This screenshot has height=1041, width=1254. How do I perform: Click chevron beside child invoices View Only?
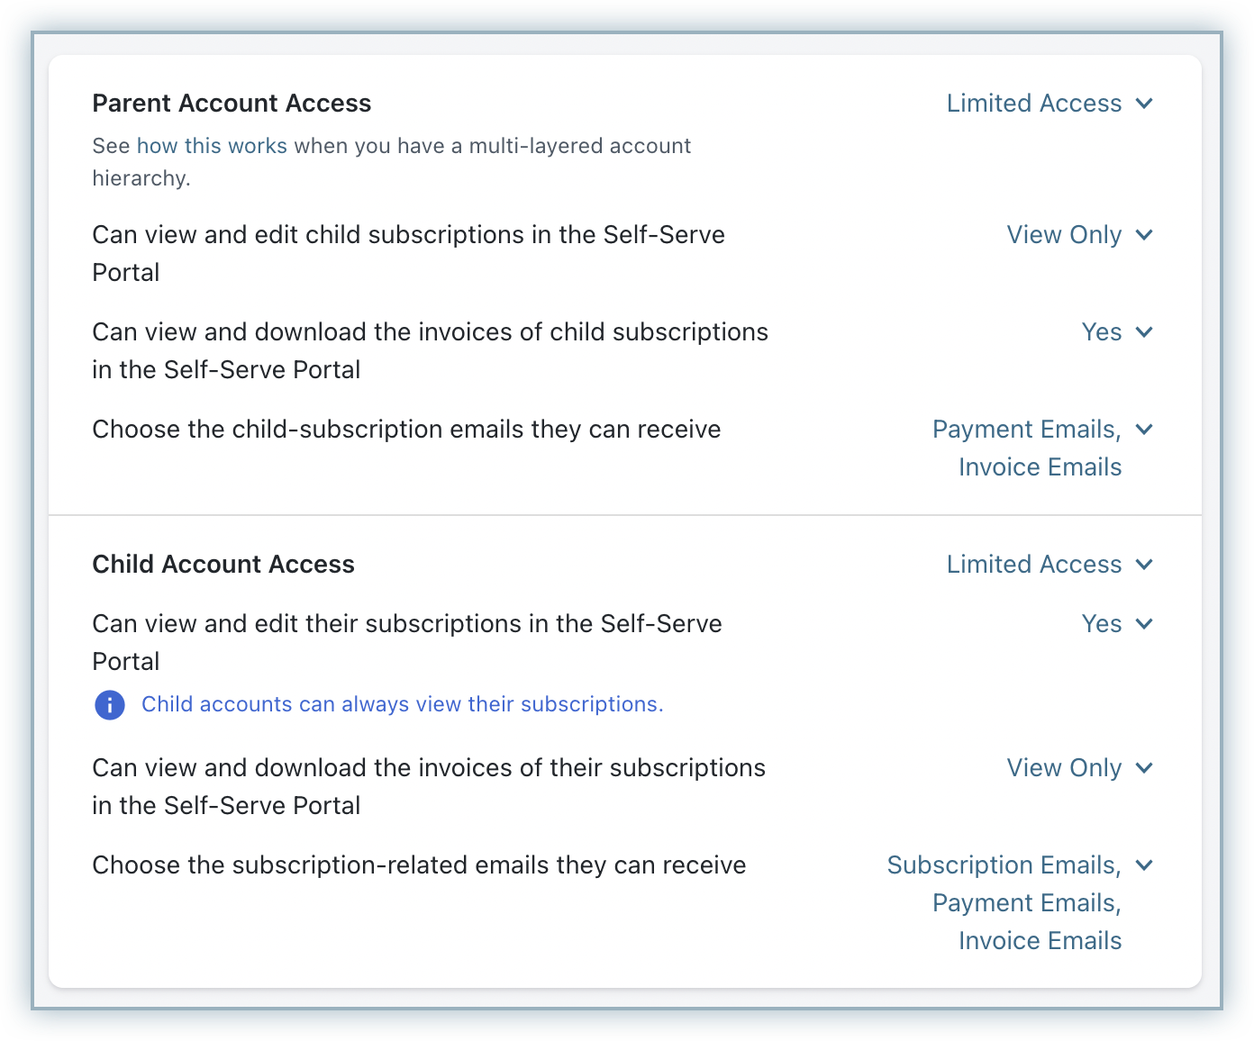point(1144,768)
